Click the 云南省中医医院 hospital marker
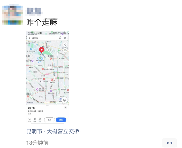 (x=43, y=69)
